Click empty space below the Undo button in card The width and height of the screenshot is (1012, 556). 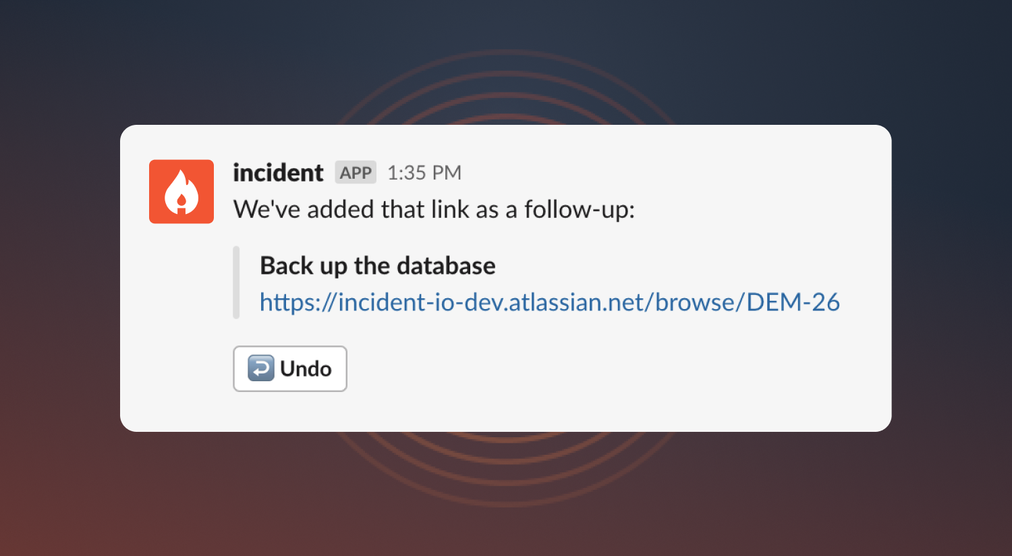[506, 412]
